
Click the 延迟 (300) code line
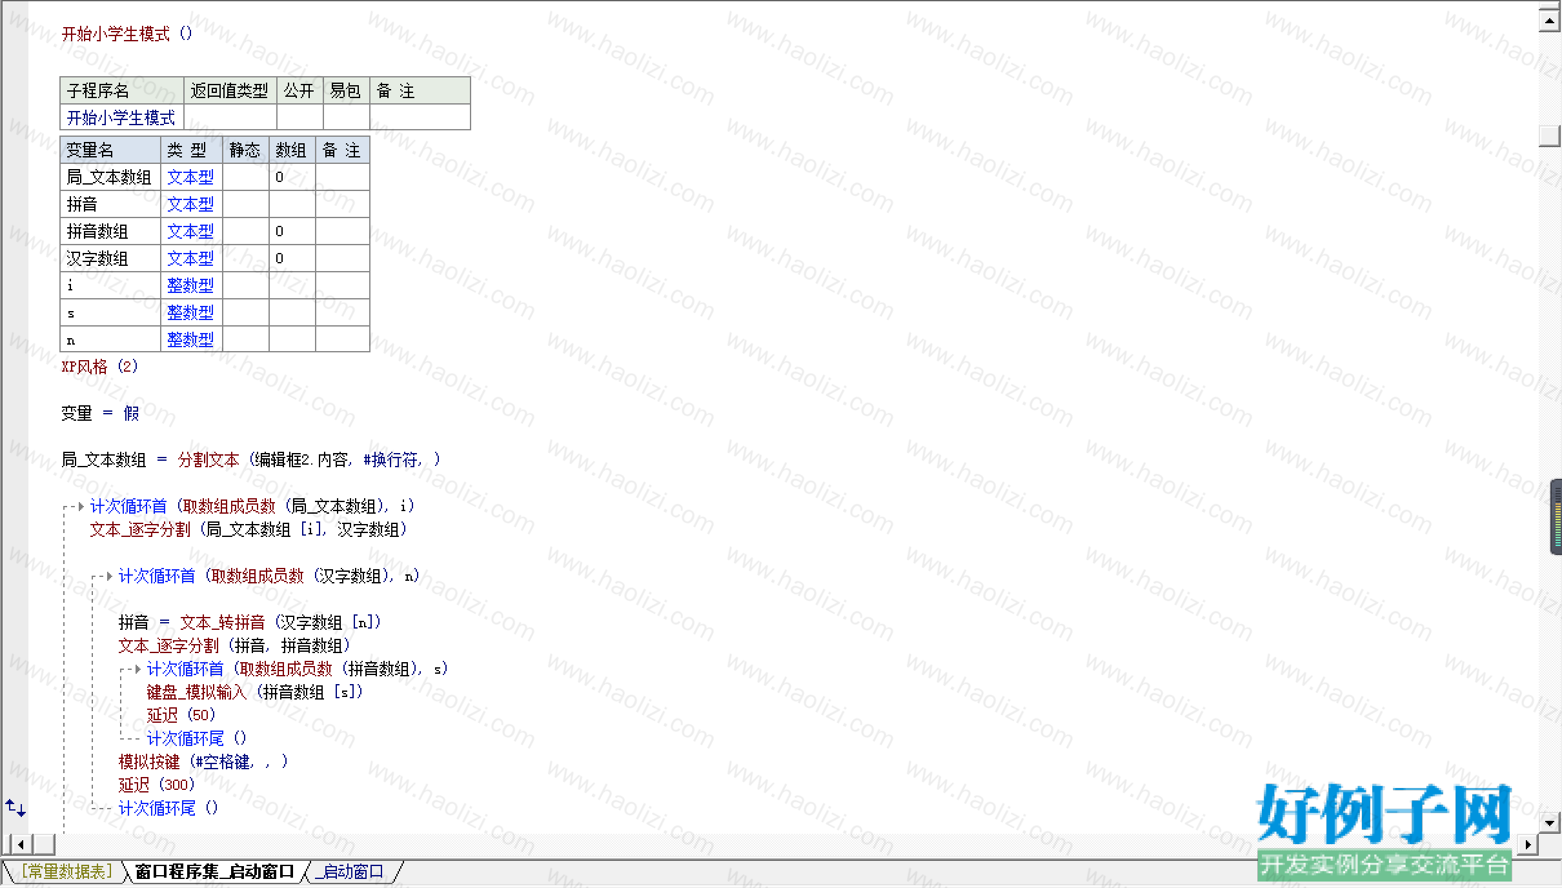(x=157, y=785)
